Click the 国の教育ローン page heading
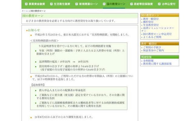194x121 pixels. [x=33, y=16]
